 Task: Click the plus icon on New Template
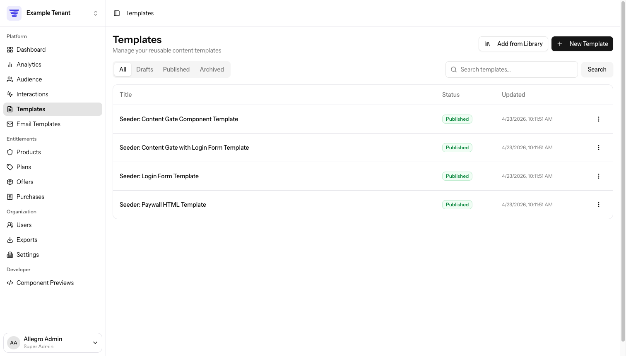[560, 44]
